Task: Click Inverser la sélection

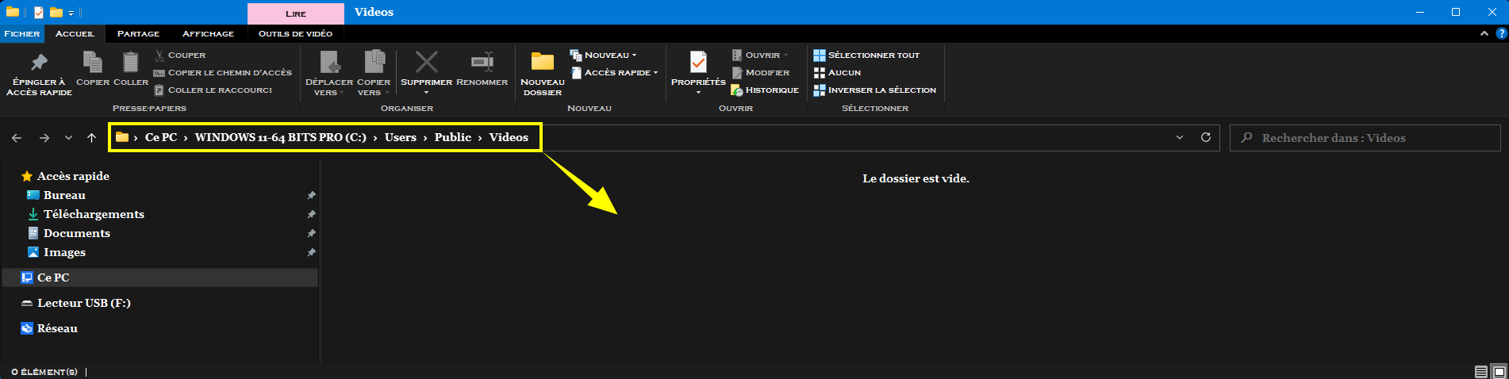Action: tap(874, 90)
